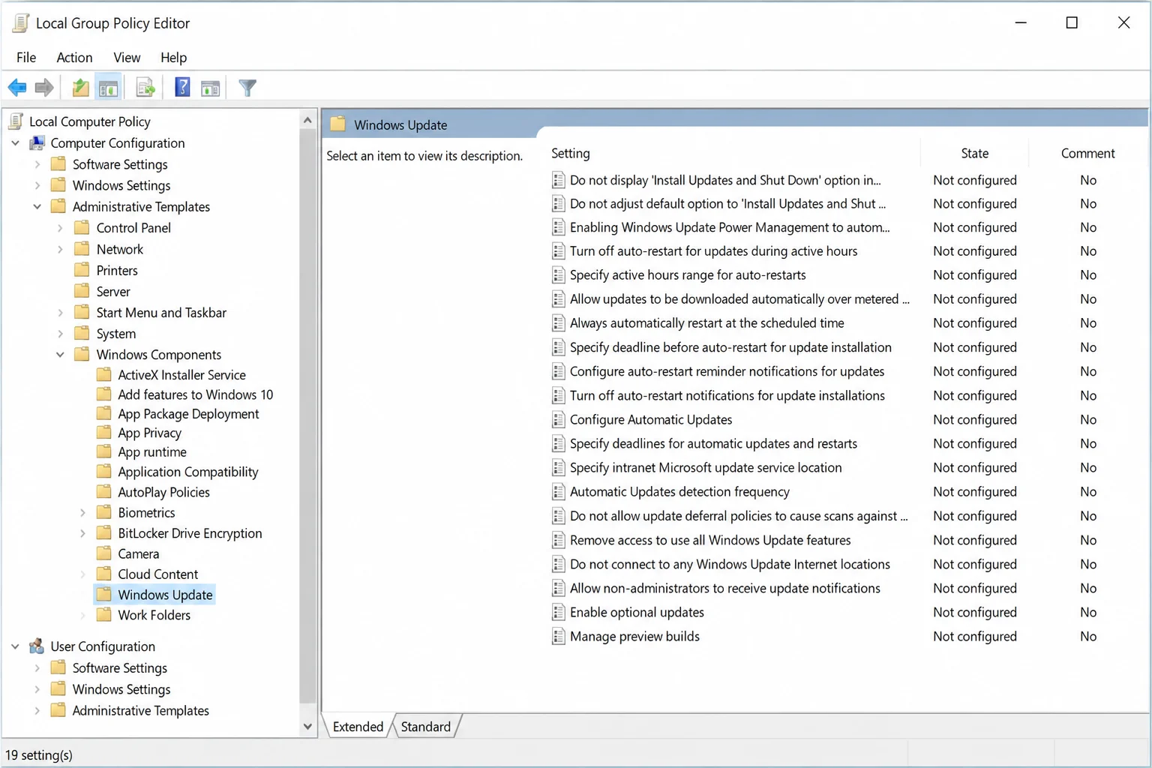Click the AutoPlay Policies folder icon
The image size is (1152, 768).
click(104, 492)
